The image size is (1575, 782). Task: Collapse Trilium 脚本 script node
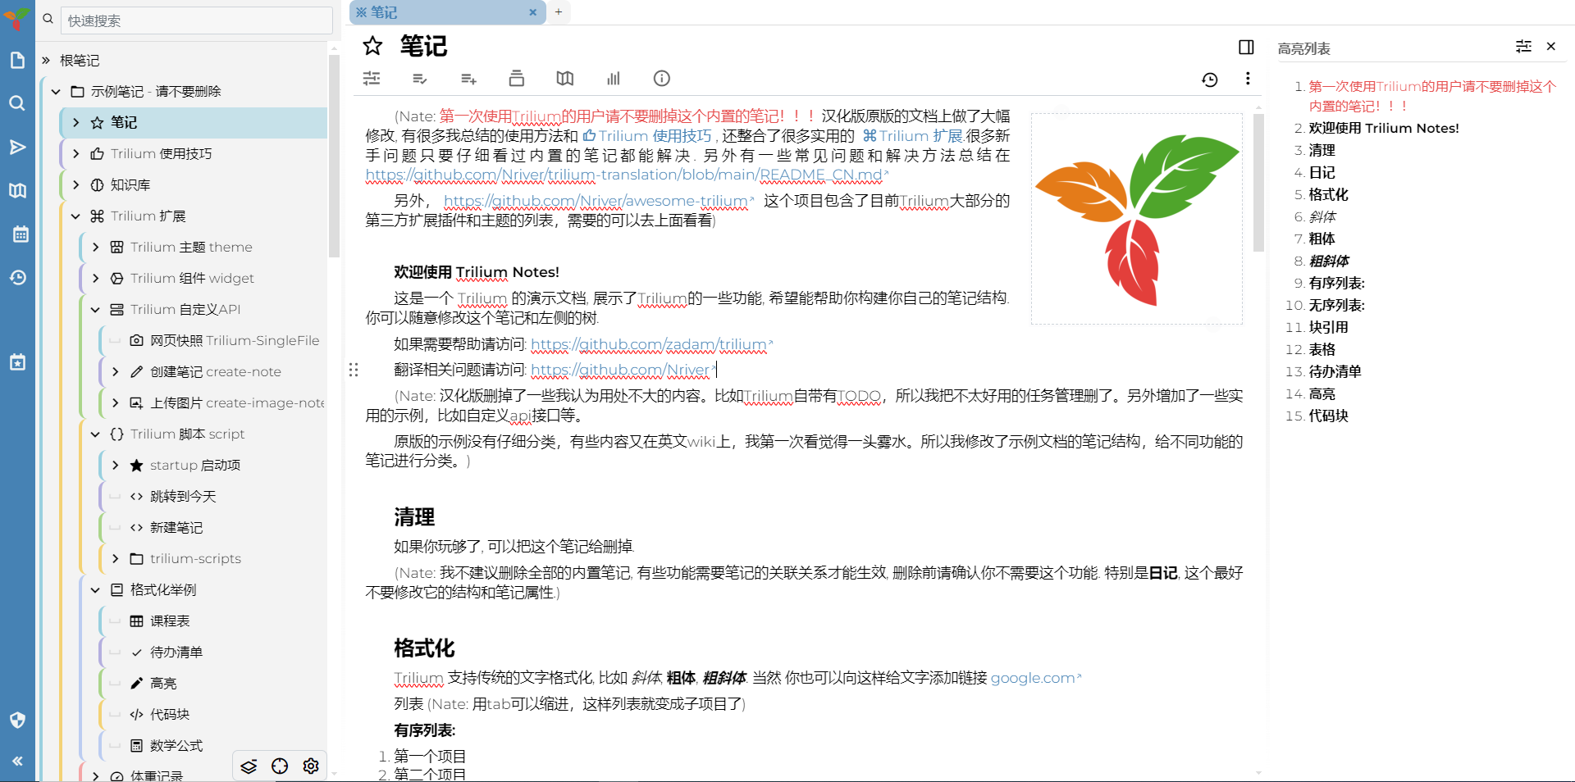coord(95,434)
